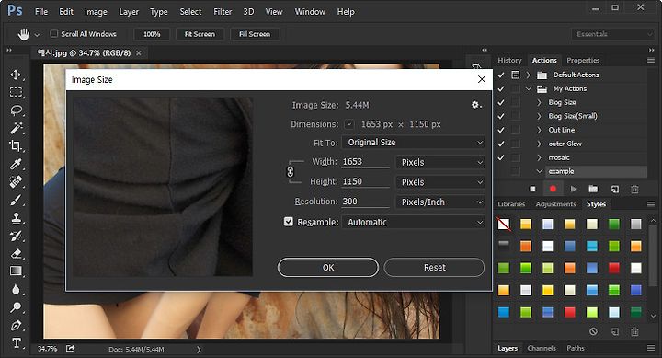The height and width of the screenshot is (358, 662).
Task: Open the Dimensions unit dropdown
Action: point(348,124)
